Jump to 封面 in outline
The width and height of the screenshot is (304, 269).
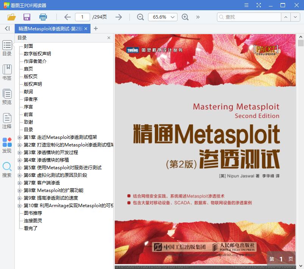[28, 46]
